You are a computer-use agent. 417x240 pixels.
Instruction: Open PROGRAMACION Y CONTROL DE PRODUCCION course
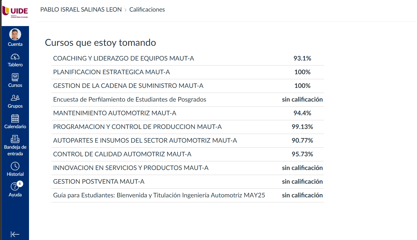(x=137, y=127)
